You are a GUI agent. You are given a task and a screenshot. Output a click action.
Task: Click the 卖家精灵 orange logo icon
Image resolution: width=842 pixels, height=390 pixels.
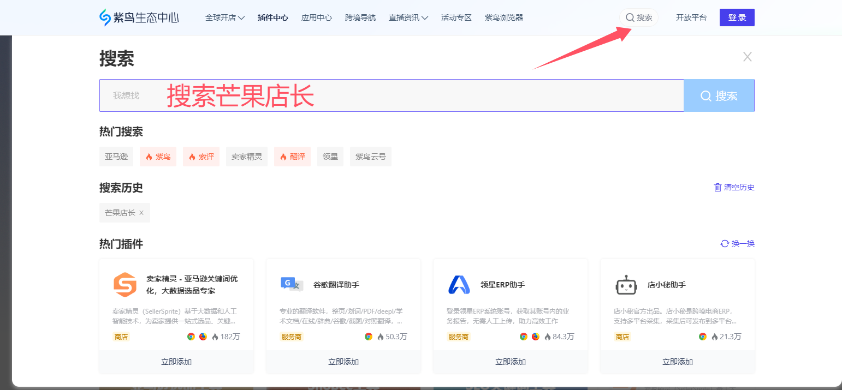[124, 285]
